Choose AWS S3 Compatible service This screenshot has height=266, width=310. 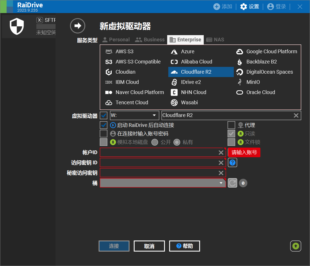(x=133, y=62)
